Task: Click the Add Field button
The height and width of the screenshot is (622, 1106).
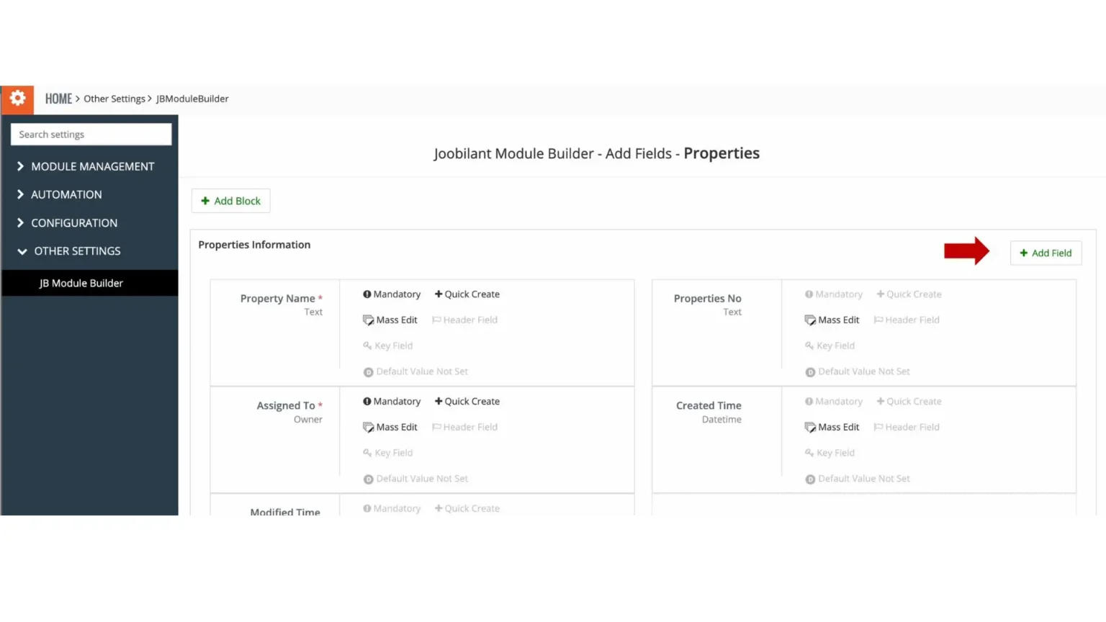Action: point(1045,253)
